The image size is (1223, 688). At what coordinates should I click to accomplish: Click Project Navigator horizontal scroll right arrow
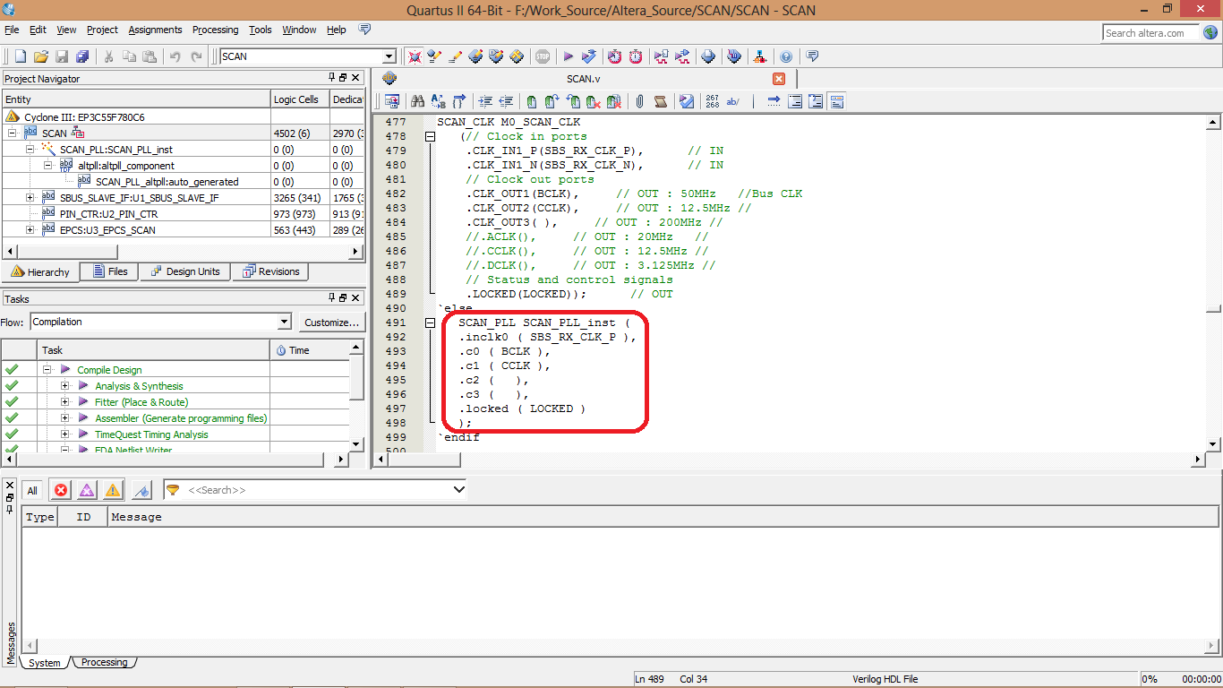pyautogui.click(x=357, y=252)
